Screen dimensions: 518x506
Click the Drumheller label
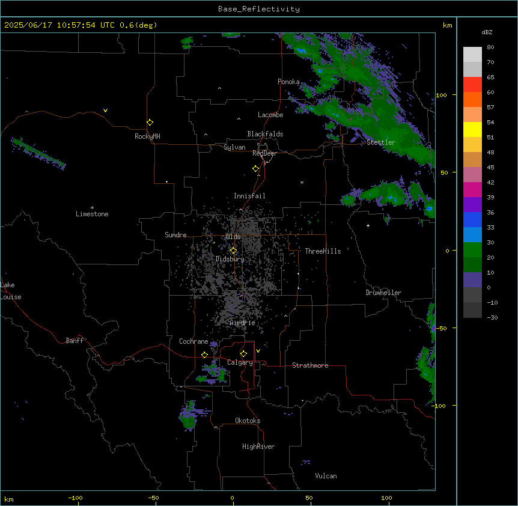[x=383, y=293]
